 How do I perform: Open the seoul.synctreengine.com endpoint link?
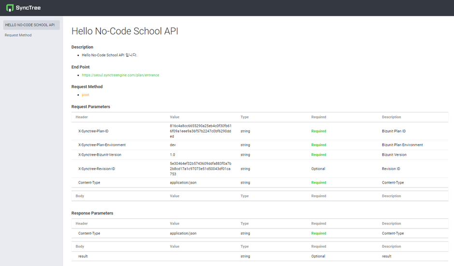[x=120, y=75]
